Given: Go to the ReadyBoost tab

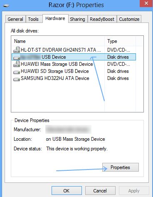Looking at the screenshot, I should (102, 19).
